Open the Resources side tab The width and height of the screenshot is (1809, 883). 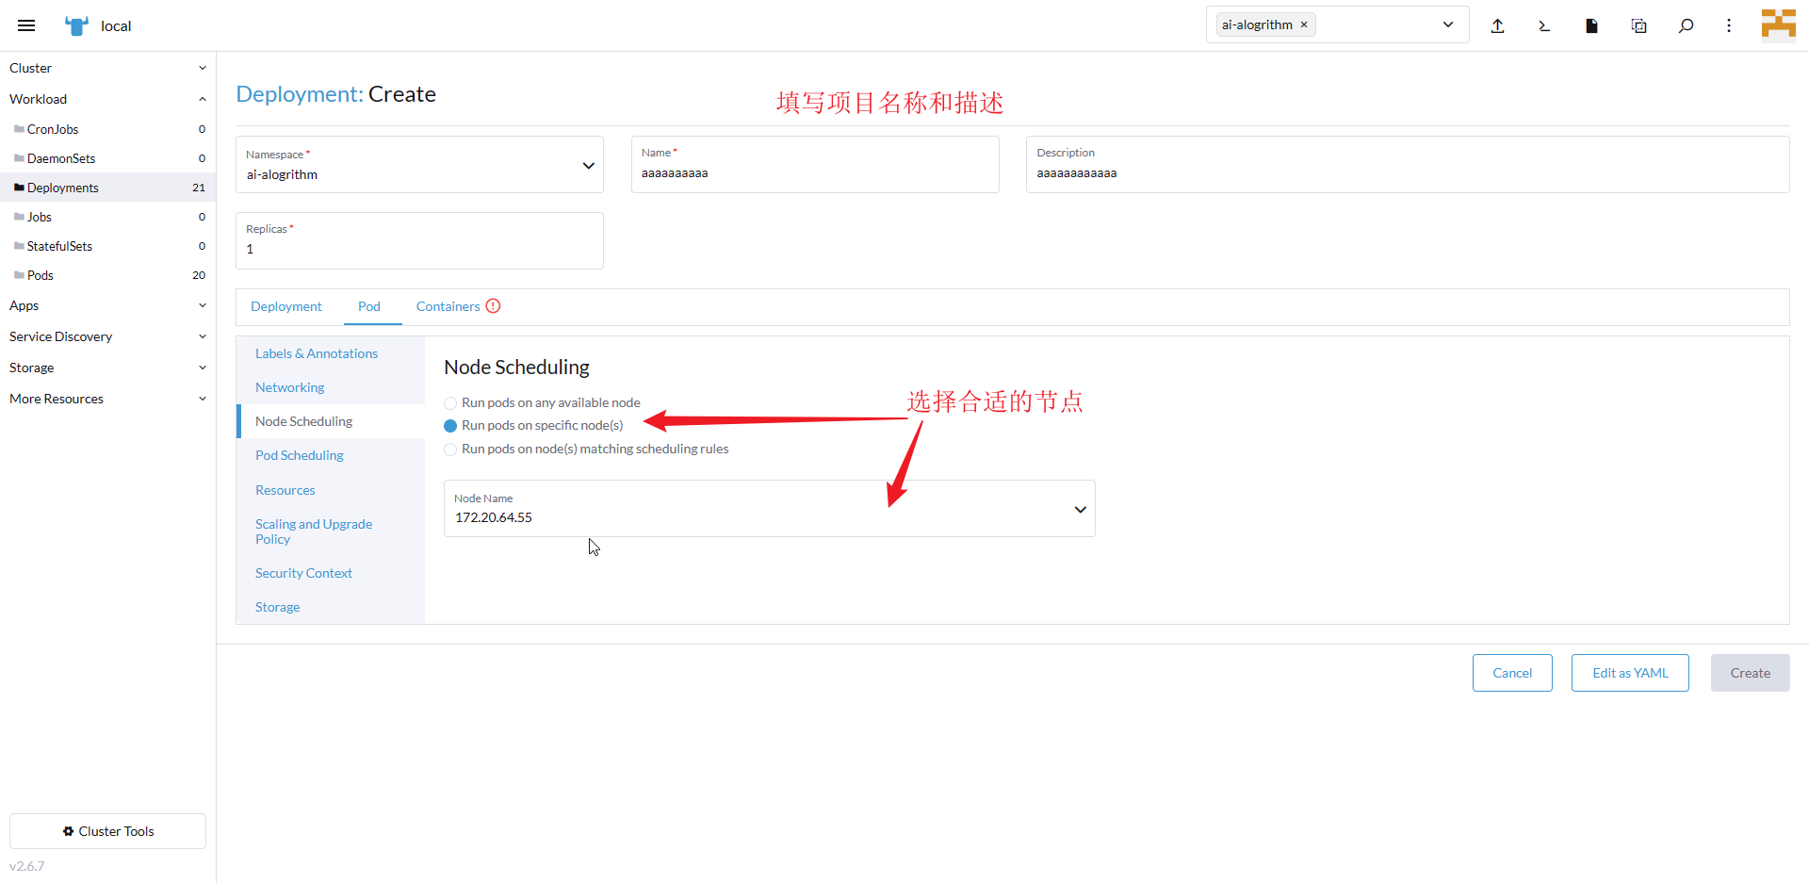tap(331, 490)
